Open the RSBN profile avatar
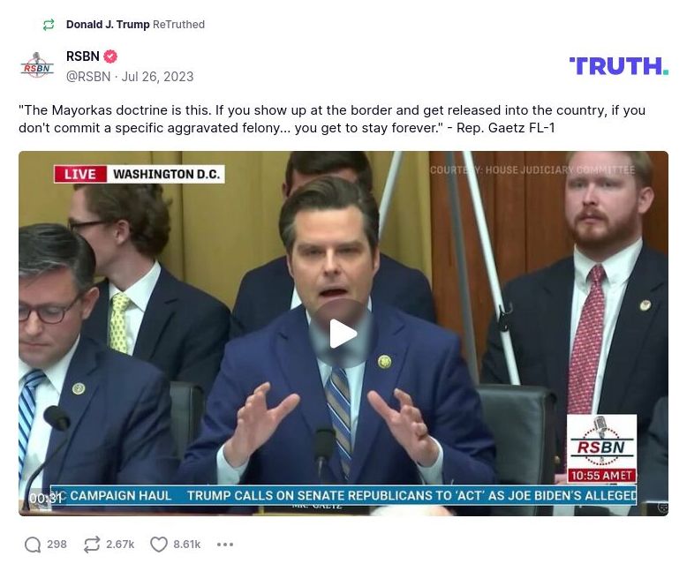This screenshot has height=571, width=687. [x=37, y=65]
